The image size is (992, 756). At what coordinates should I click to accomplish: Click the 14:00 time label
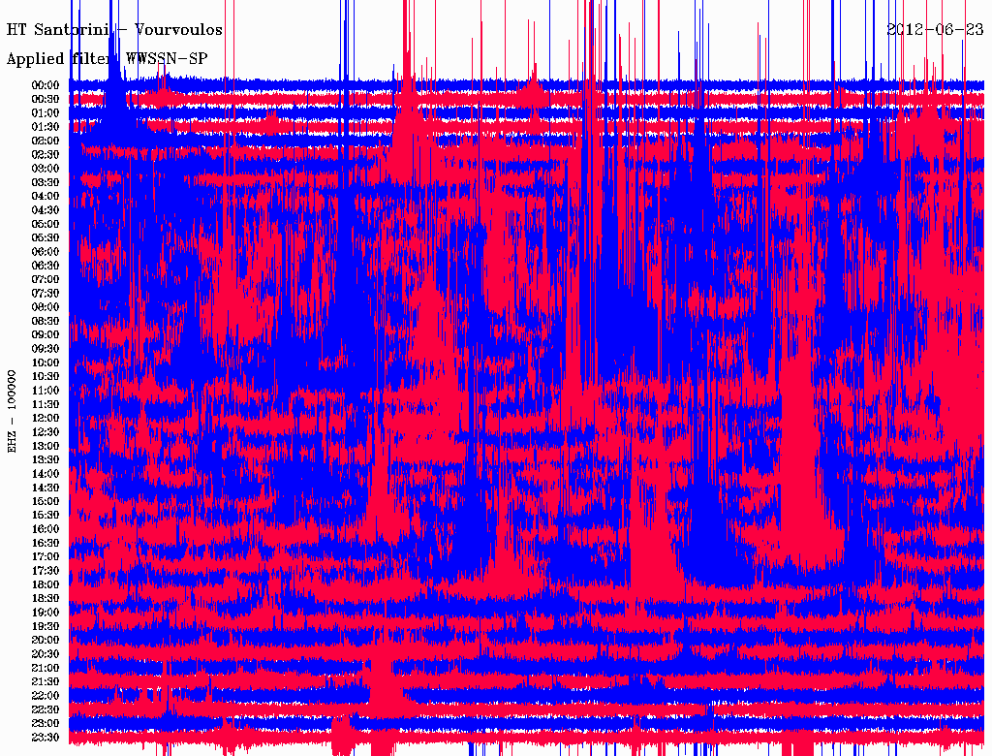46,474
